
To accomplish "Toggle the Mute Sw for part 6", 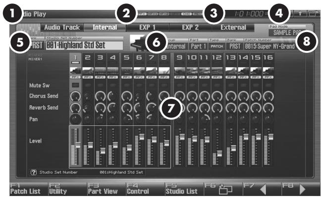I will pos(139,85).
